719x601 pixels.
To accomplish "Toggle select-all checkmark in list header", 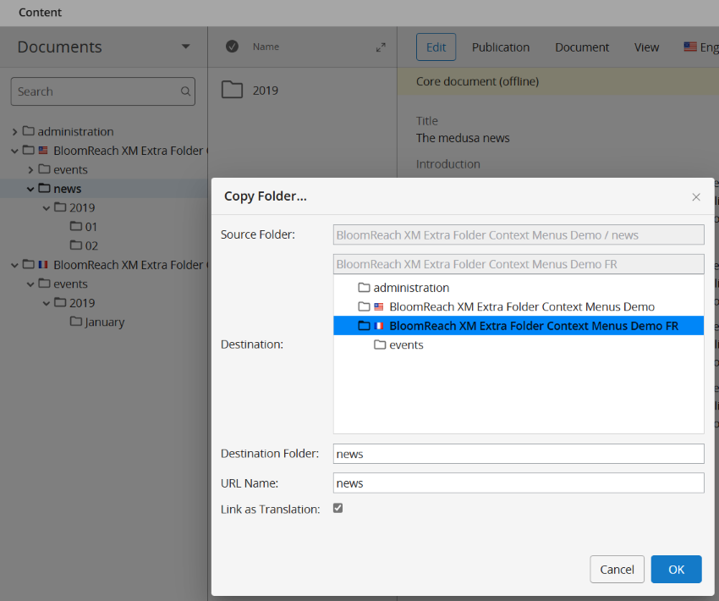I will [232, 47].
